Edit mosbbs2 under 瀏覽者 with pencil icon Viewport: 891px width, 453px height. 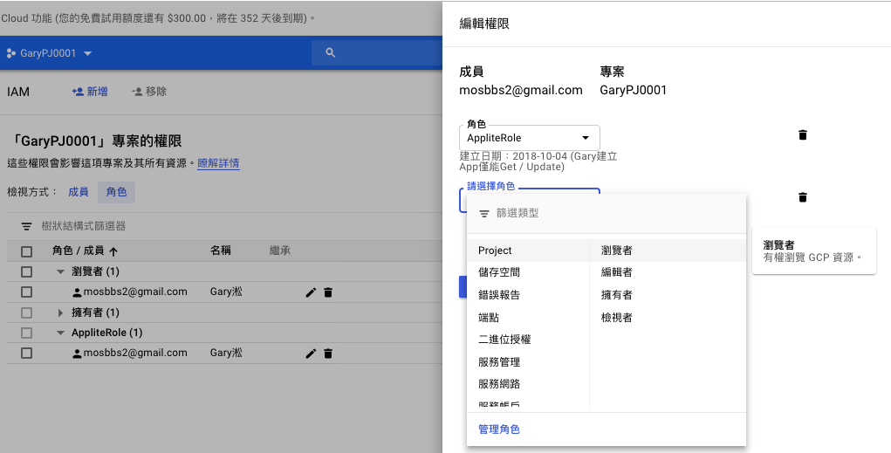coord(311,292)
